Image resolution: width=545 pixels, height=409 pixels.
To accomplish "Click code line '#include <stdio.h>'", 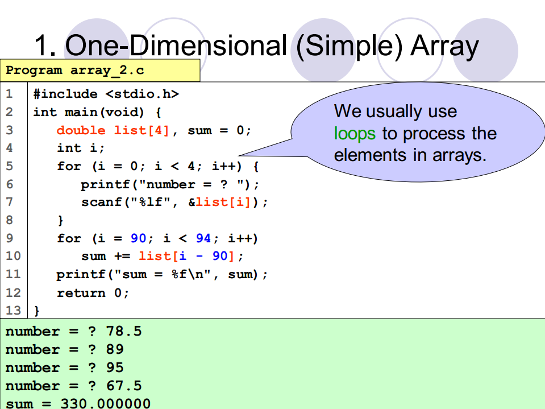I will point(106,94).
